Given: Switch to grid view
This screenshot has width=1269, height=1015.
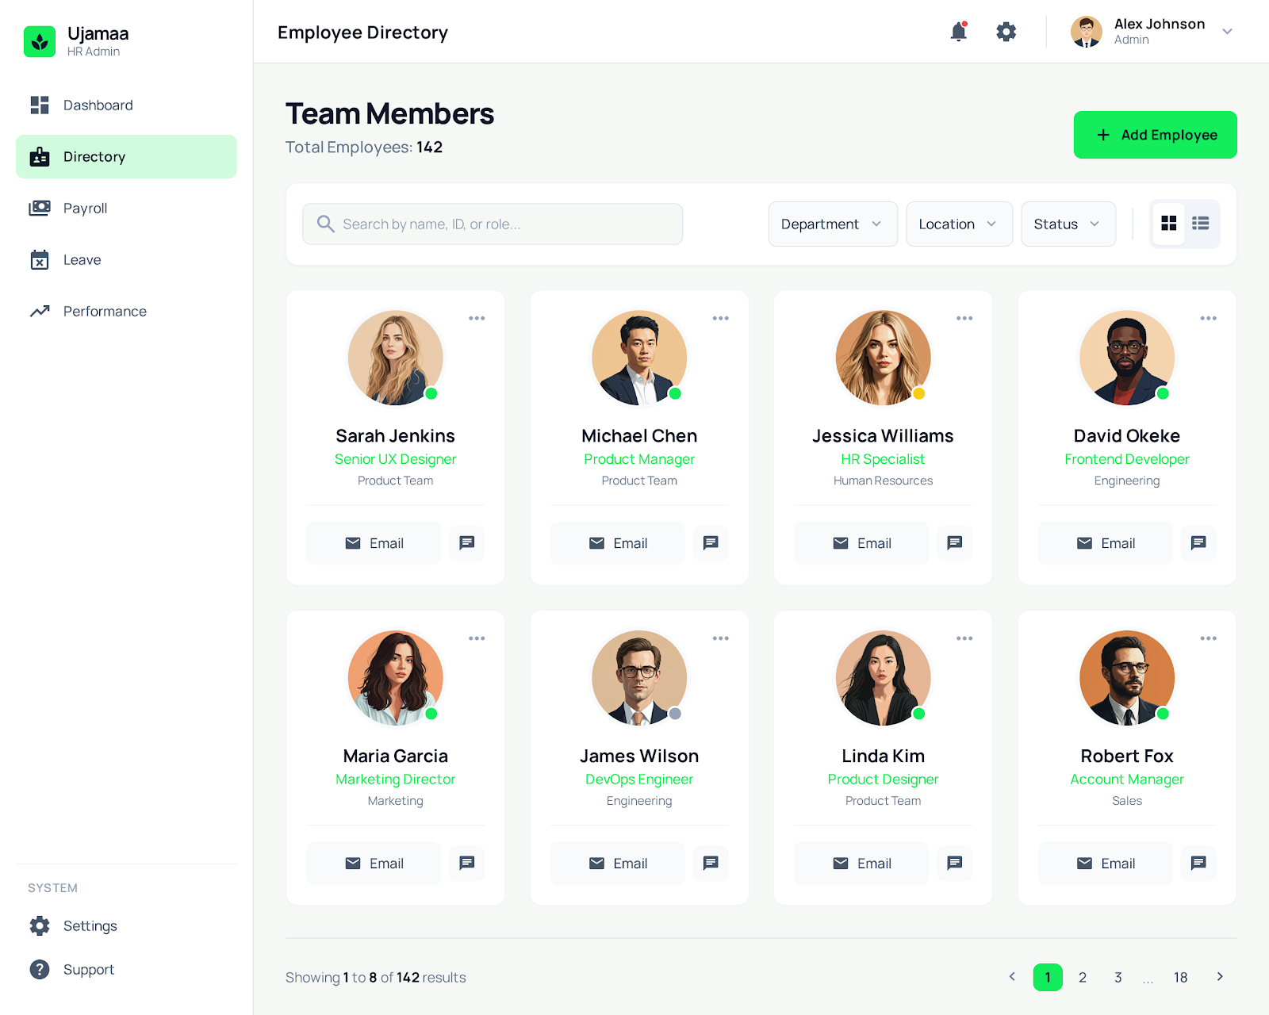Looking at the screenshot, I should coord(1168,224).
